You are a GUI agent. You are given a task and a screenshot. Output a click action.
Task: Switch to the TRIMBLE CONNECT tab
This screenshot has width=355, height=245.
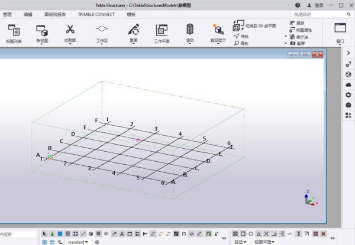[x=96, y=14]
